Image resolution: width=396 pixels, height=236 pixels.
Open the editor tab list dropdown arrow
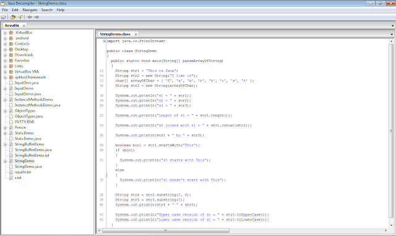(392, 34)
